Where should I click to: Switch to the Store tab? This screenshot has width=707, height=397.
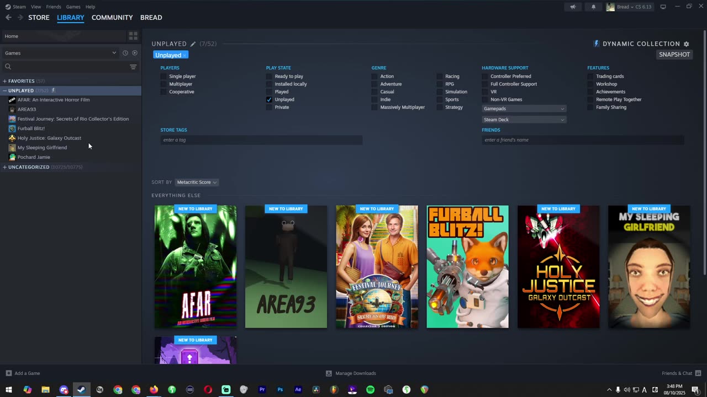point(39,18)
